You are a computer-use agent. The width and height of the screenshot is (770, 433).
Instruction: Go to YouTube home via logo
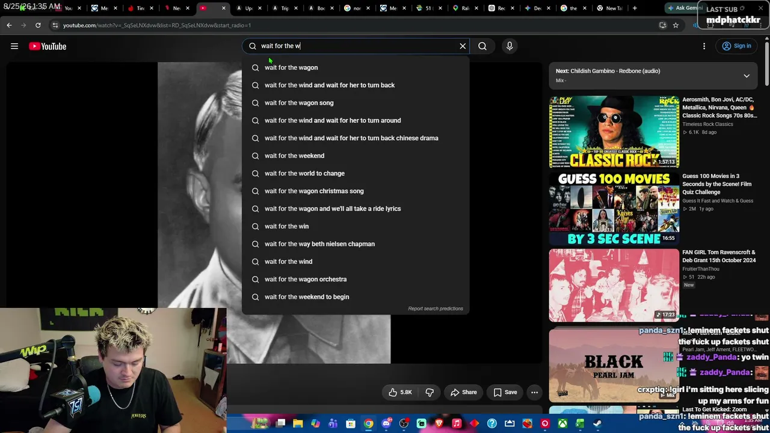coord(48,46)
